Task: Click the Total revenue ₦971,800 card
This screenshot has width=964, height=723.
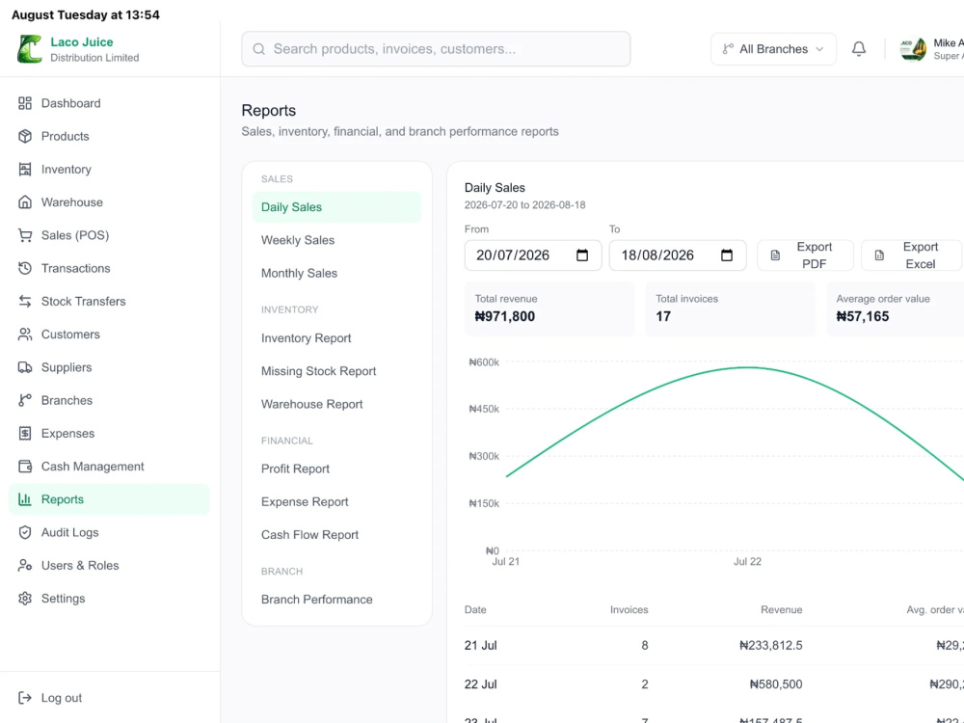Action: click(x=549, y=308)
